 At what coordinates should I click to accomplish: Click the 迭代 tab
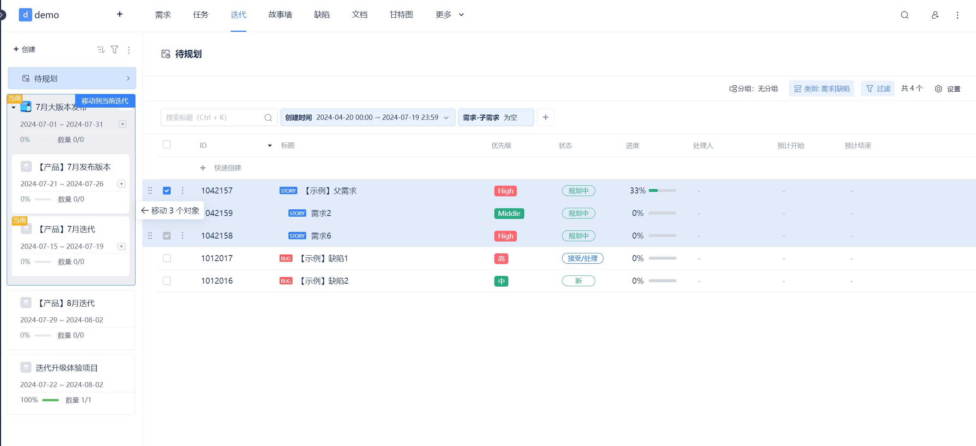[238, 15]
